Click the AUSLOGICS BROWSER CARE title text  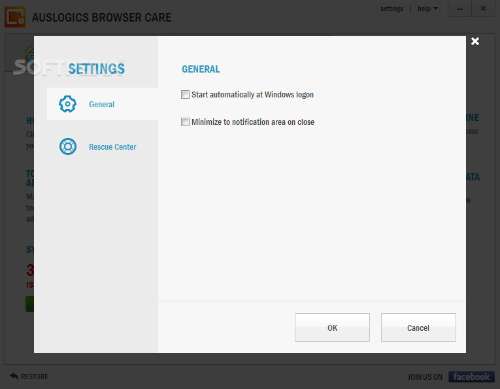(101, 17)
